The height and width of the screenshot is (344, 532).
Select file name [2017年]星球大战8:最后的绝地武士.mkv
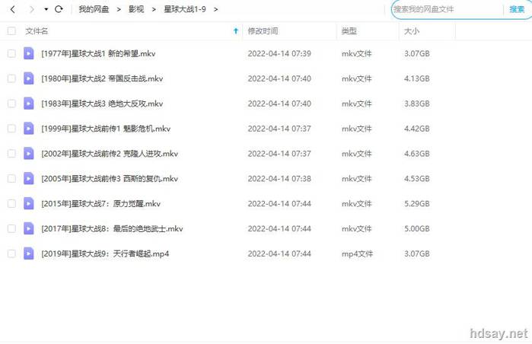[x=112, y=228]
